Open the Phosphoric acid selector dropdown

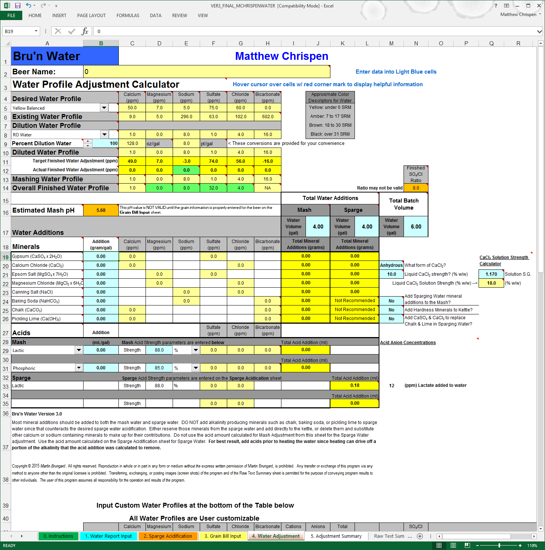(x=78, y=368)
